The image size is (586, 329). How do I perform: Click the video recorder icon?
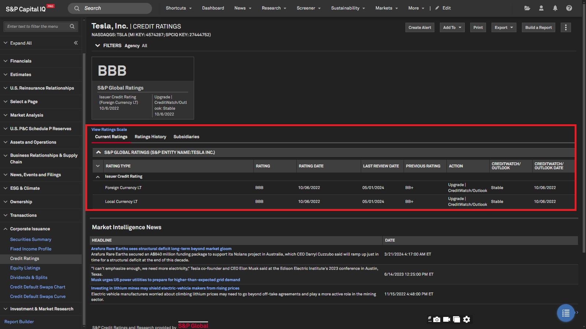446,319
